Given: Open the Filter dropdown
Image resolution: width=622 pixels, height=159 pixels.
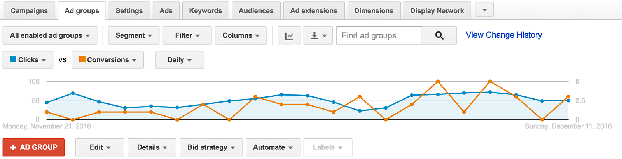Looking at the screenshot, I should pos(187,36).
